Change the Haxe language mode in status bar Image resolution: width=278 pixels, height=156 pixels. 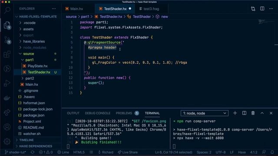click(x=242, y=152)
